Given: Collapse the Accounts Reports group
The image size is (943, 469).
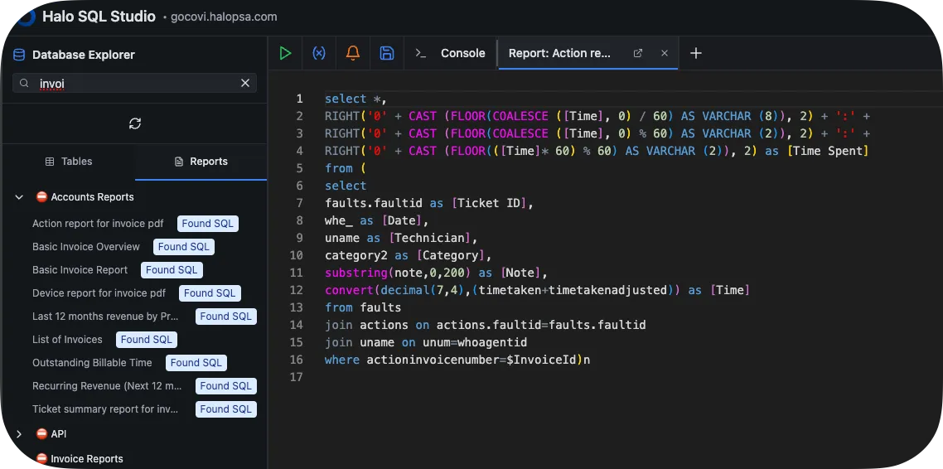Looking at the screenshot, I should pos(19,197).
